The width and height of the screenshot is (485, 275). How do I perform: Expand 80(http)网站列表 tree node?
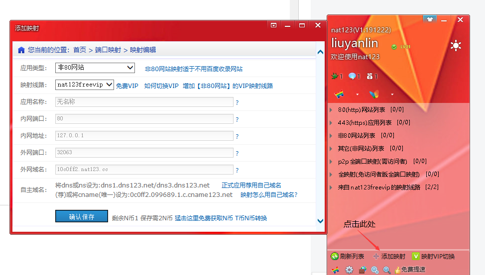331,110
